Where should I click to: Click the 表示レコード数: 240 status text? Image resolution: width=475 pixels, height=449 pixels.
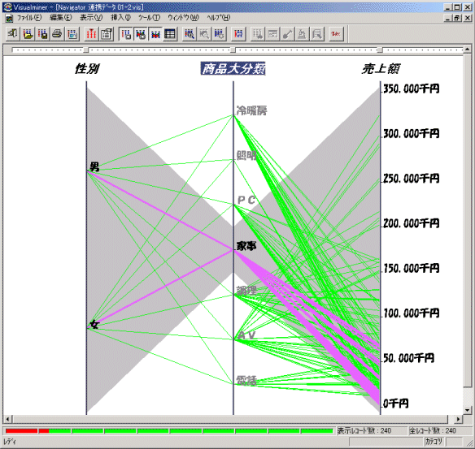364,430
